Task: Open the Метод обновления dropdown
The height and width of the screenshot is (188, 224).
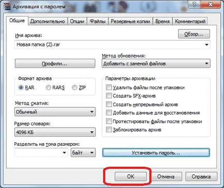Action: pyautogui.click(x=156, y=63)
